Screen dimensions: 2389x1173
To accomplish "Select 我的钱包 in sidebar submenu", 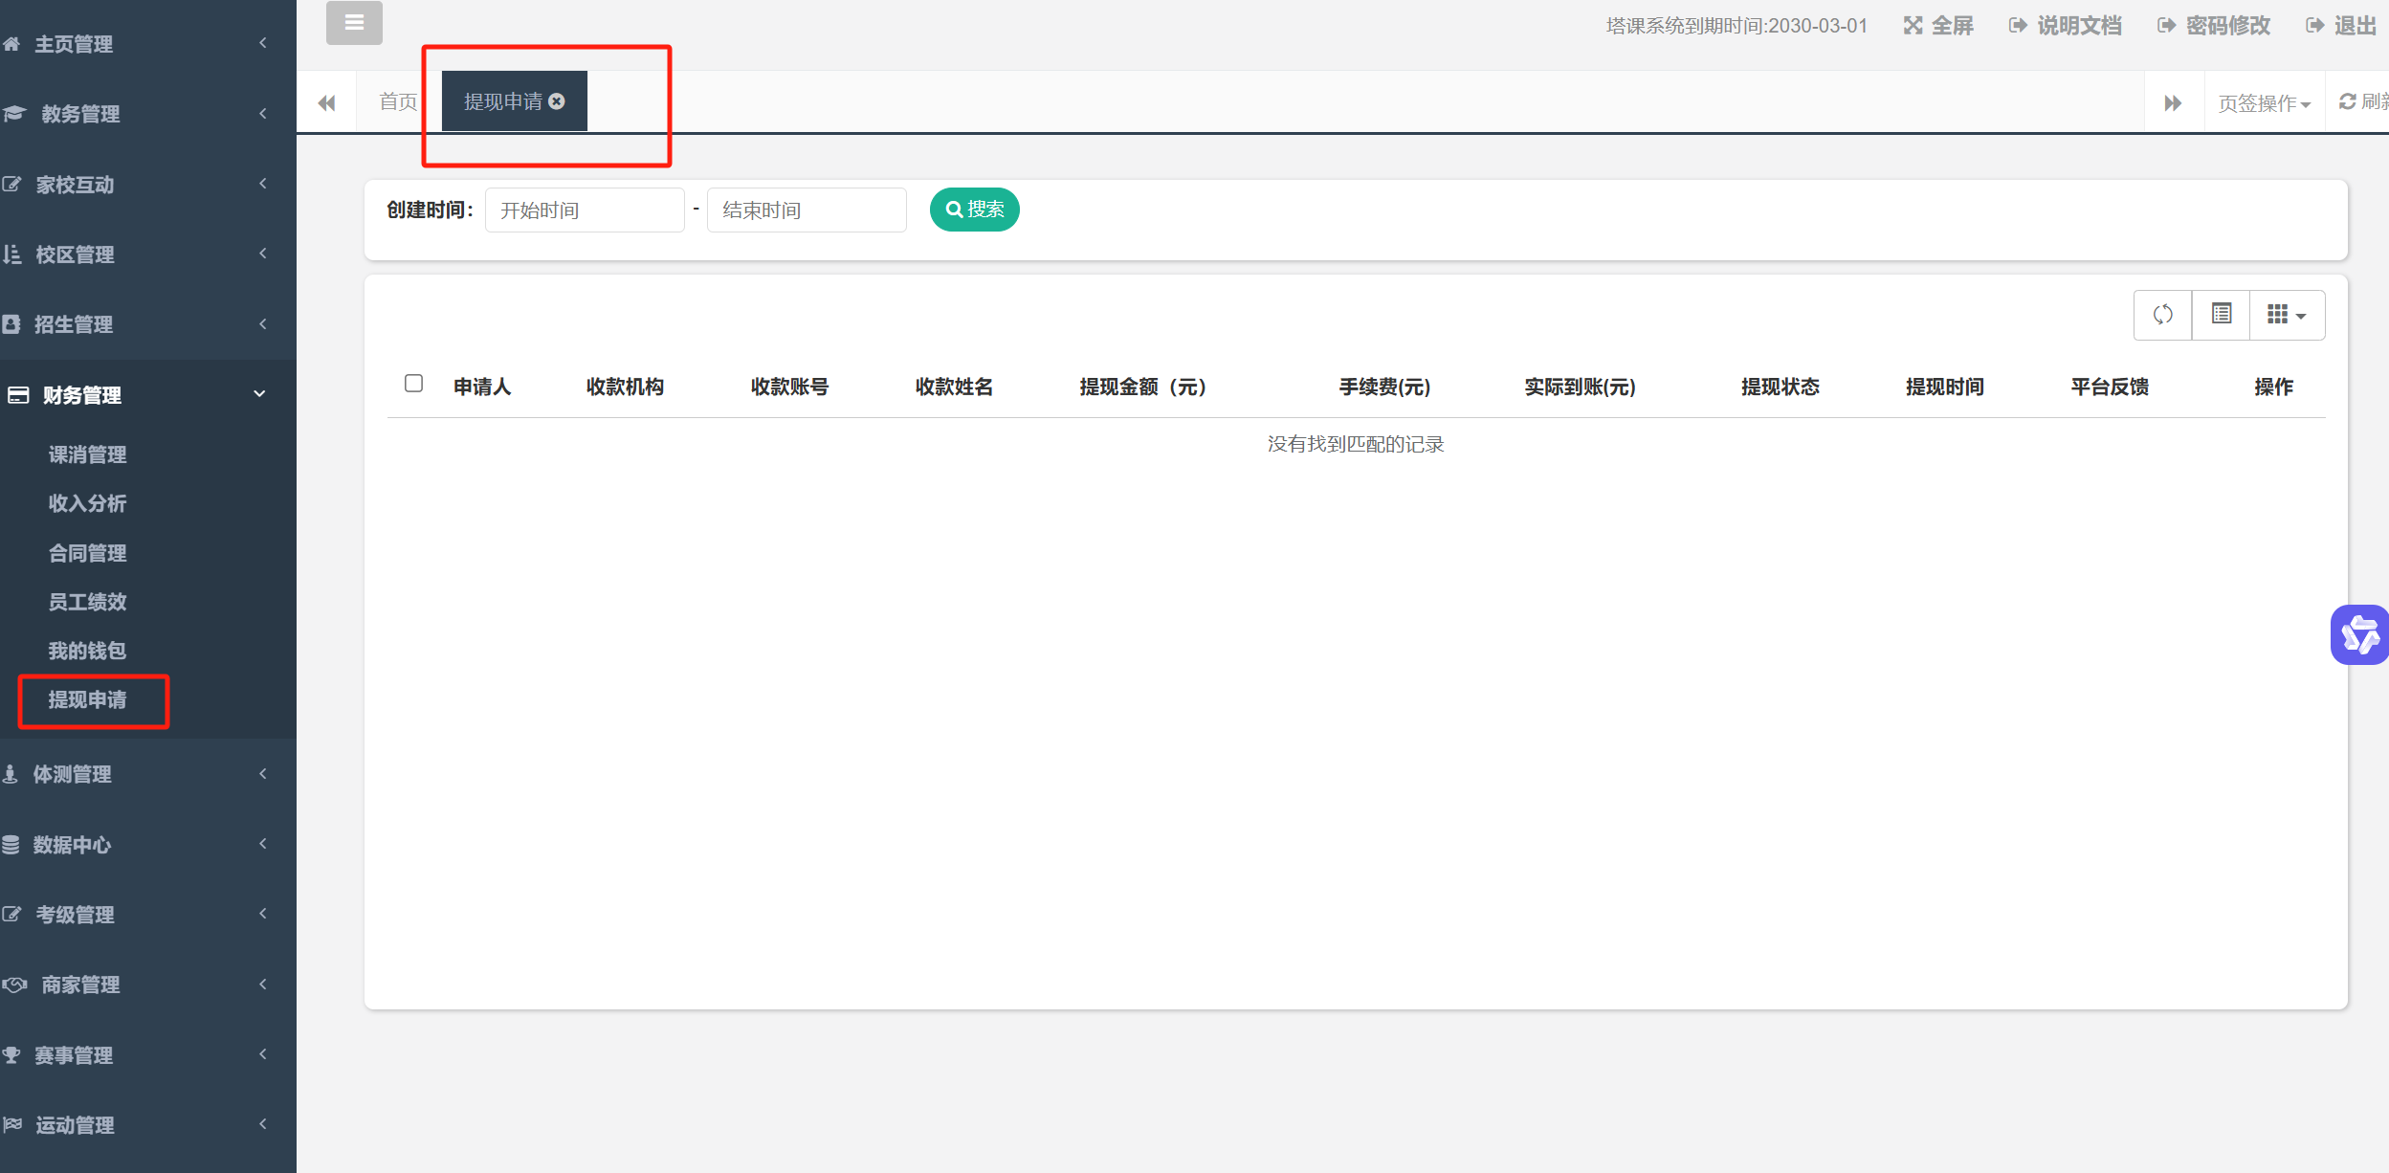I will coord(87,651).
